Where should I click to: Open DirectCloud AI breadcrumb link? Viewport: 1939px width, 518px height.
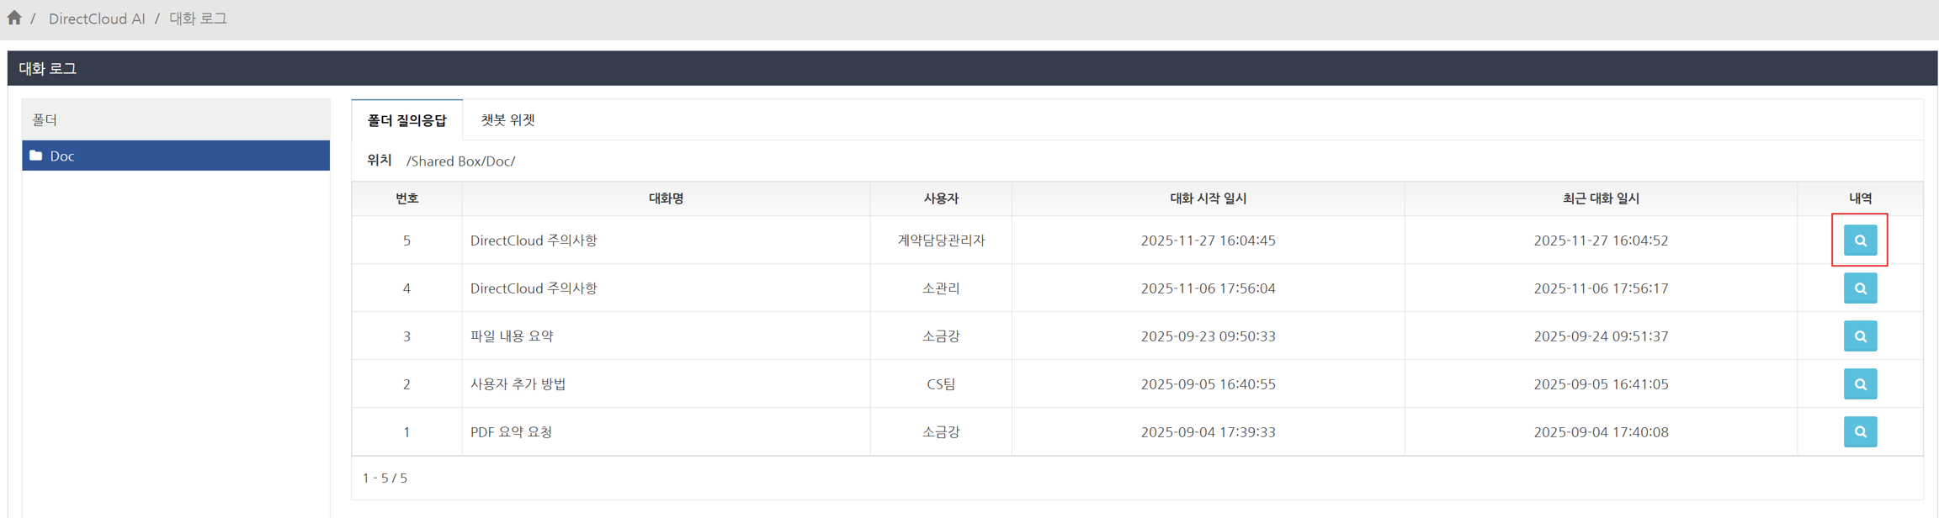coord(97,18)
